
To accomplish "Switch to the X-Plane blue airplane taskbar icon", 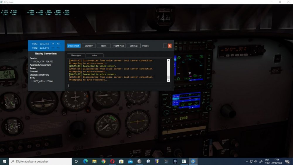I will click(x=193, y=161).
